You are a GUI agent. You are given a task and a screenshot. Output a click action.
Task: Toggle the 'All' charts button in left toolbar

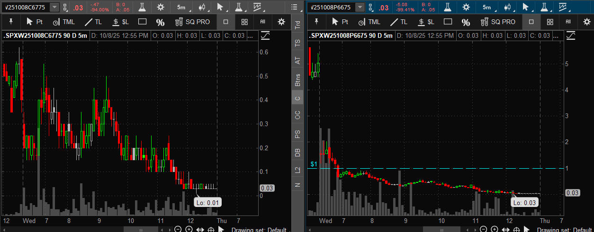[x=263, y=22]
